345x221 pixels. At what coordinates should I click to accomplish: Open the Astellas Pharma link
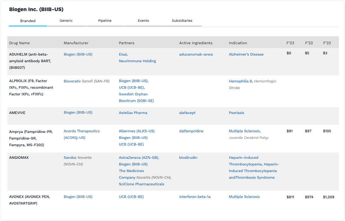tap(133, 113)
